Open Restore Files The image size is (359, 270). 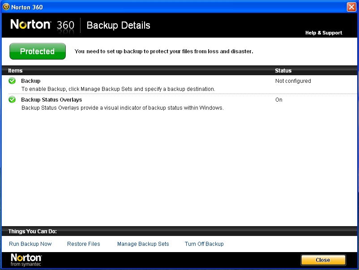[x=84, y=244]
